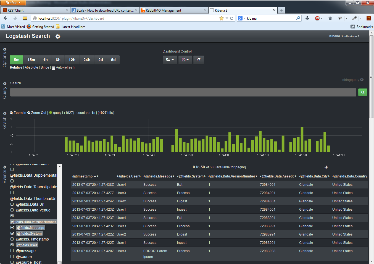Move @timestamp column right
This screenshot has height=264, width=374.
tap(98, 176)
